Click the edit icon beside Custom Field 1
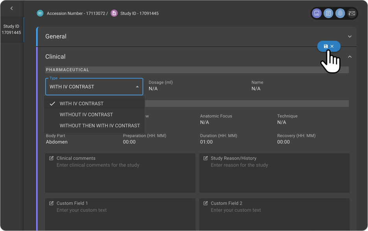Screen dimensions: 368x231 (x=51, y=203)
